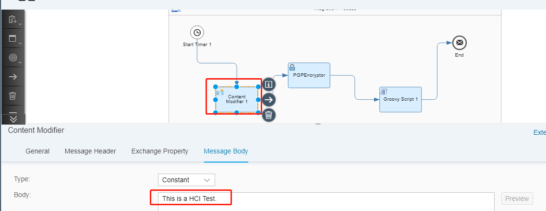Open the Type dropdown set to Constant
The image size is (546, 211).
[x=186, y=180]
